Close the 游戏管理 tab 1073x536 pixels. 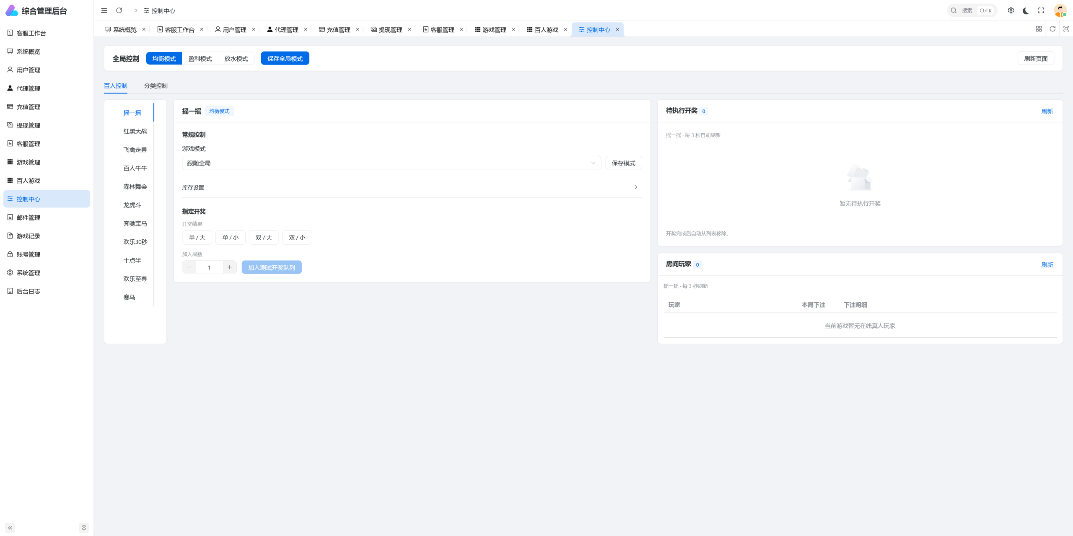pyautogui.click(x=513, y=29)
